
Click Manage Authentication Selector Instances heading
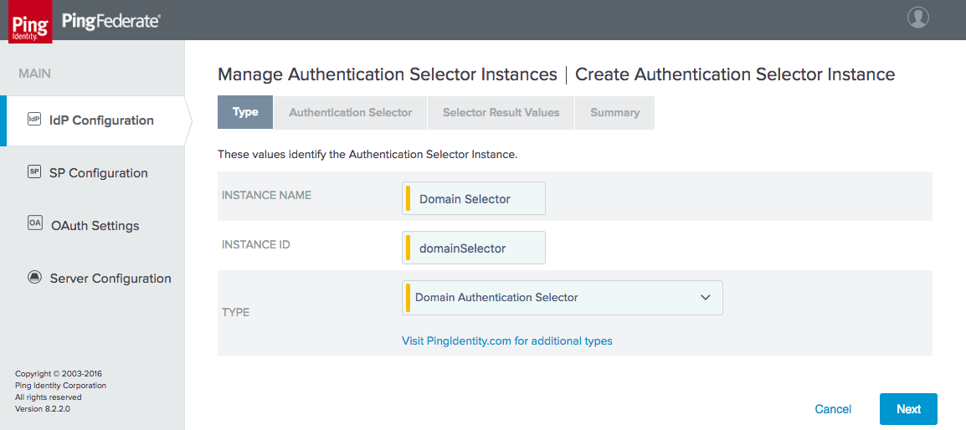point(388,74)
